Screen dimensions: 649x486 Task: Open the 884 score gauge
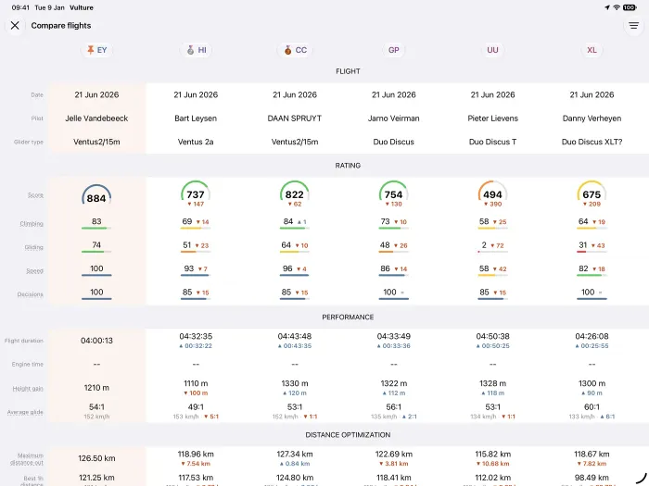point(96,195)
